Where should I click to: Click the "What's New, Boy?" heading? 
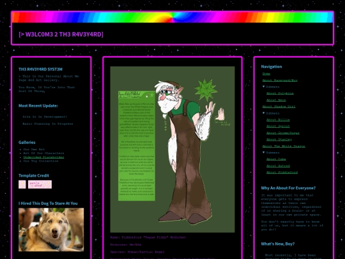(278, 244)
